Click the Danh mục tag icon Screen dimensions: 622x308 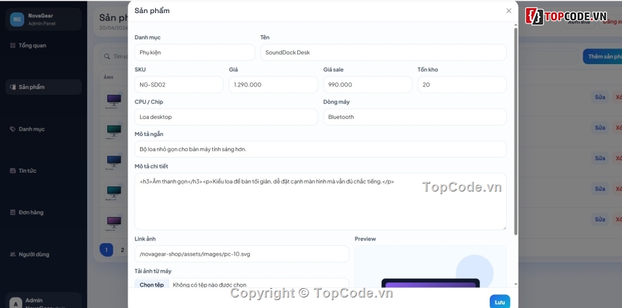(x=12, y=129)
